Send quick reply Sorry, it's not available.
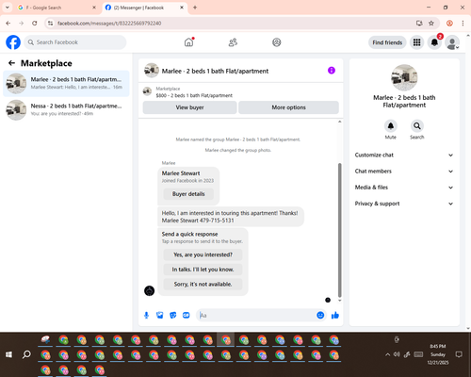Screen dimensions: 471x377 pos(203,284)
